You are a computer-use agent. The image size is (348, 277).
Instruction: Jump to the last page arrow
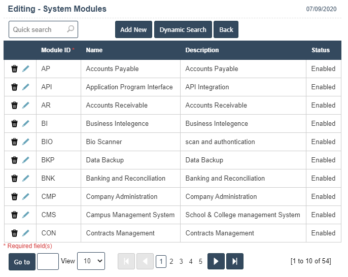[234, 261]
